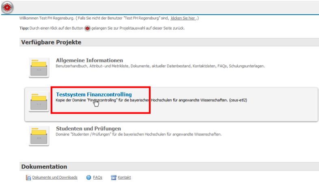Click the FAQs help icon
The image size is (319, 186).
pyautogui.click(x=88, y=177)
